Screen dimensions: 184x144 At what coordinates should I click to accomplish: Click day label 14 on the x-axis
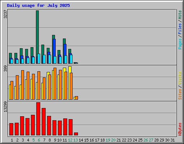[81, 140]
